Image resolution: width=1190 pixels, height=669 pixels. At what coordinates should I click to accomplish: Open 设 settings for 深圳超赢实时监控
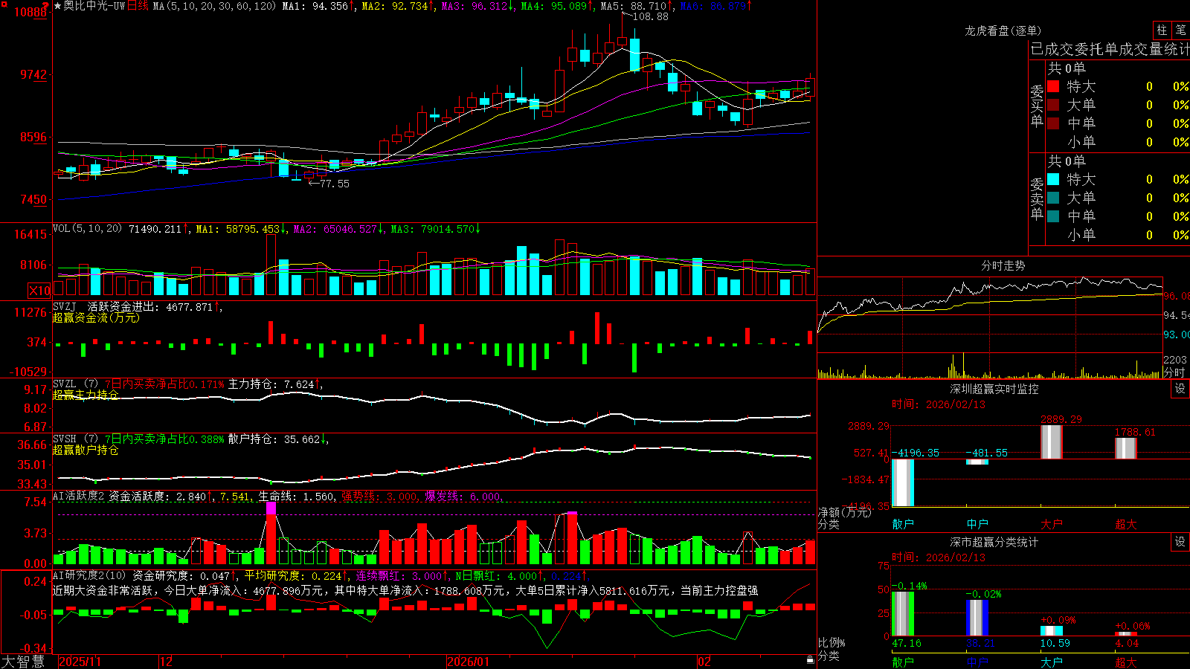tap(1180, 389)
